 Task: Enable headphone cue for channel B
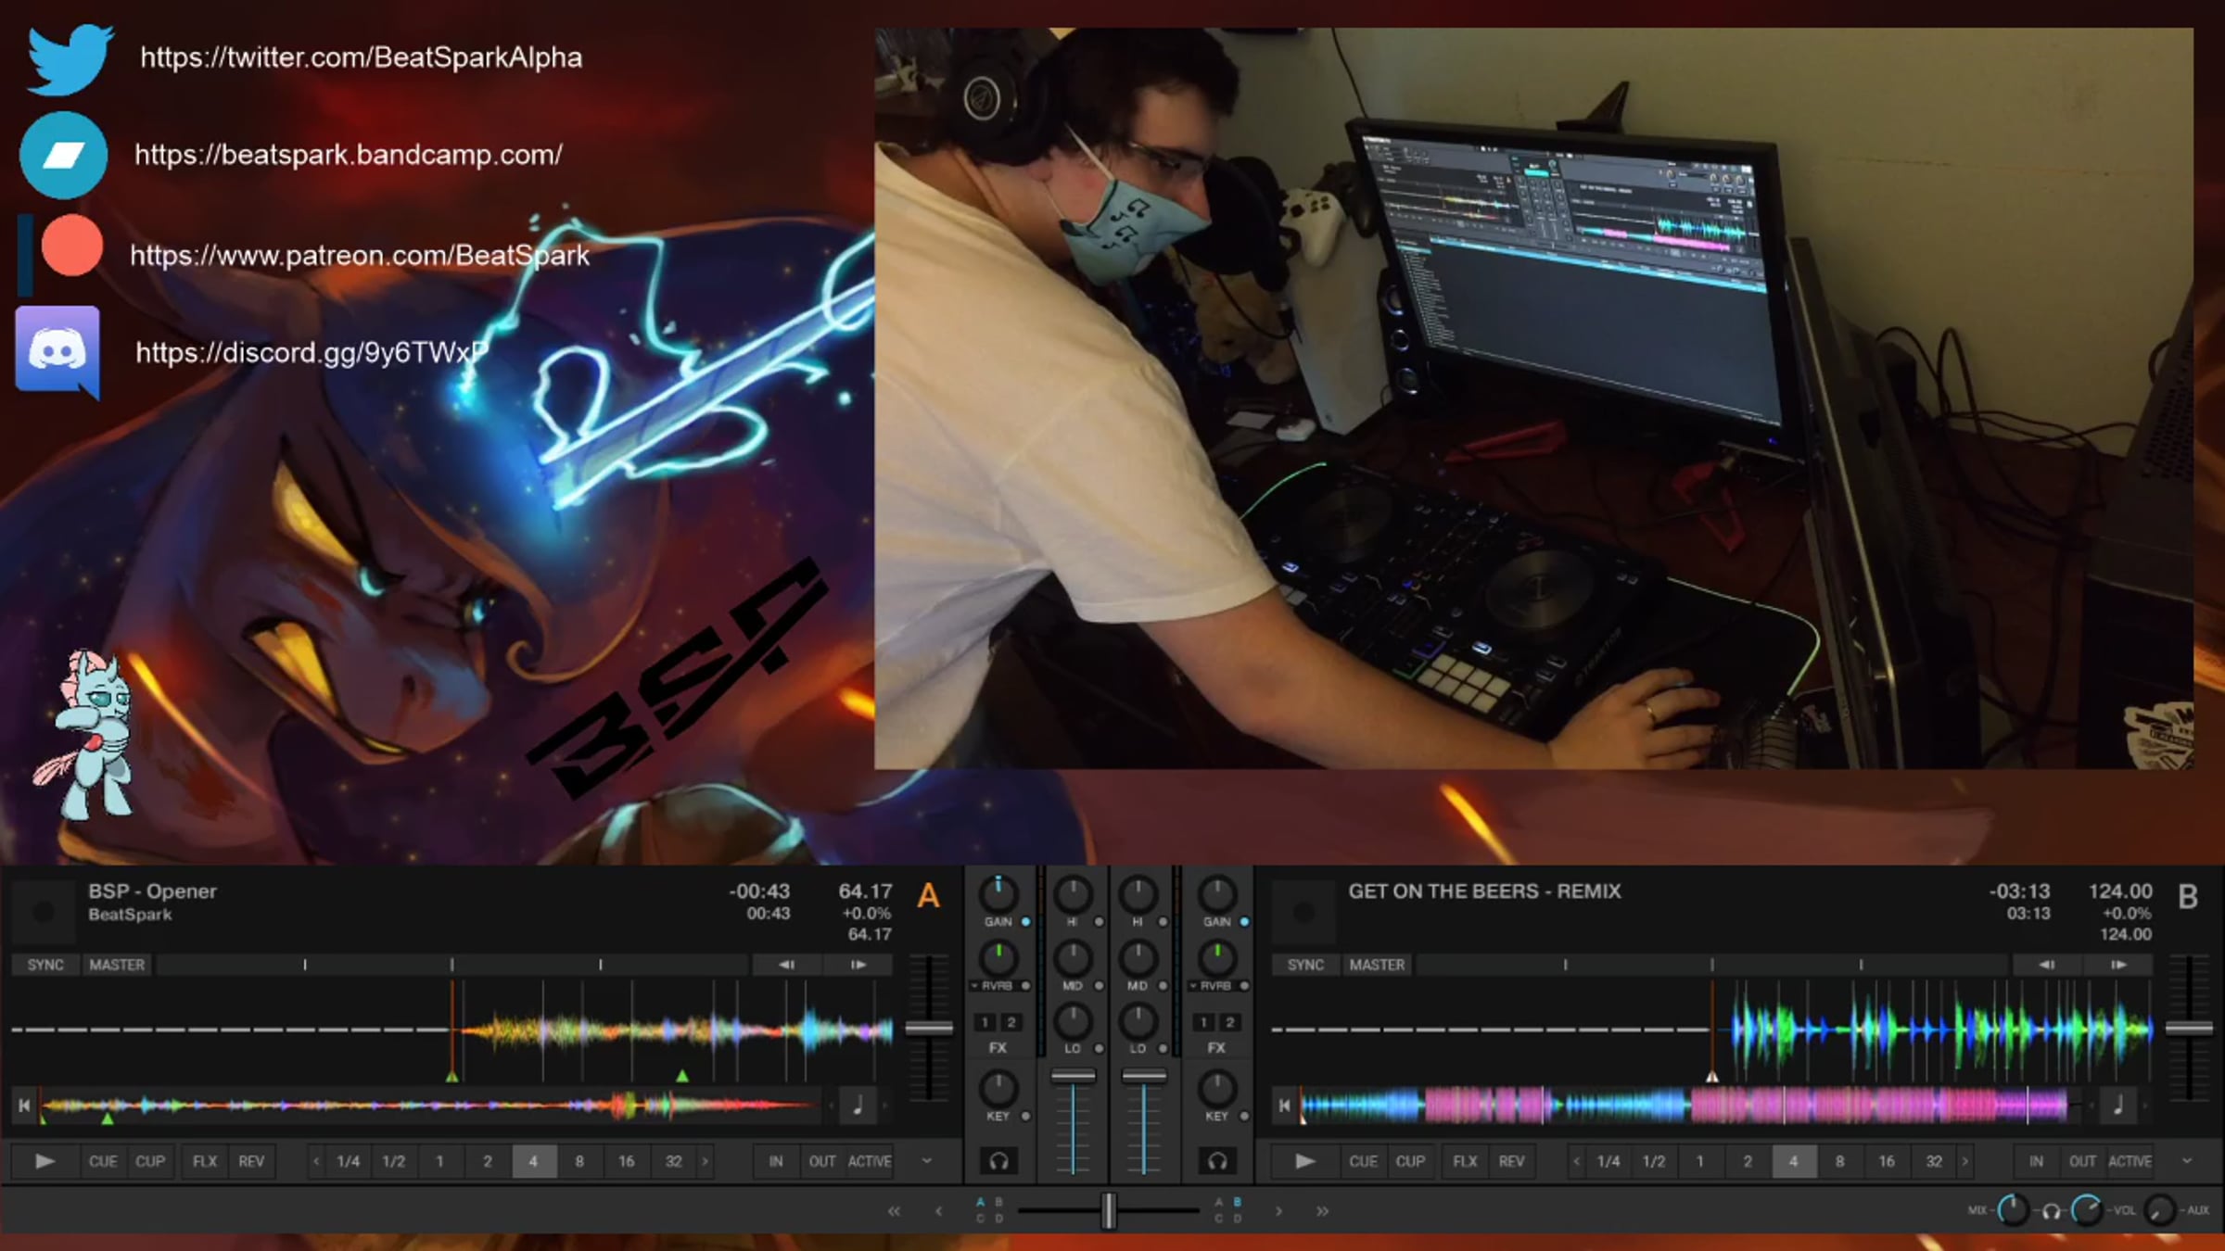[x=1217, y=1161]
